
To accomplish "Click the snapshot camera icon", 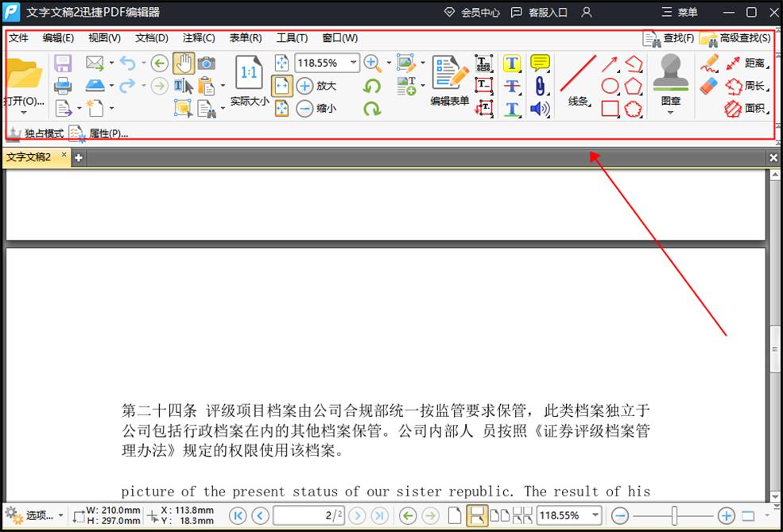I will click(206, 63).
